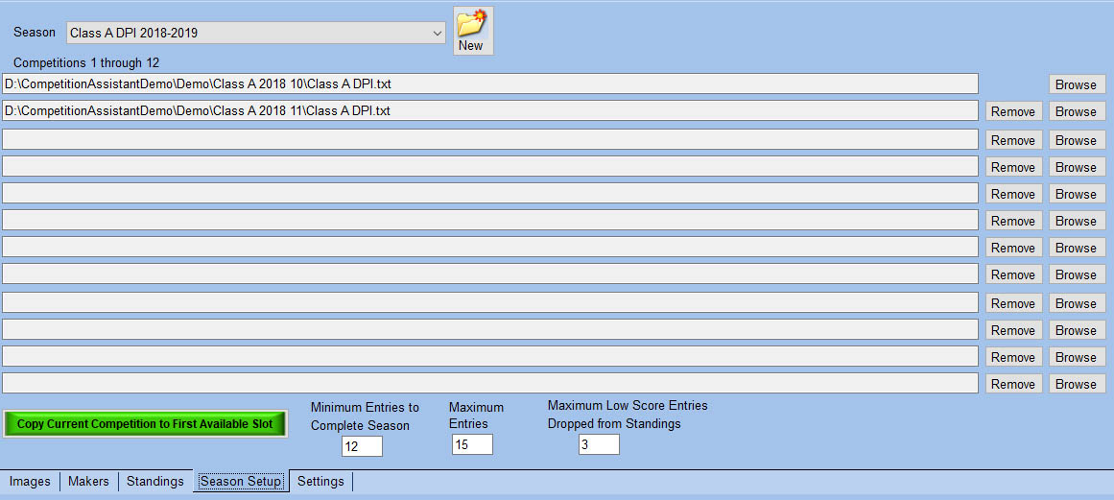The height and width of the screenshot is (500, 1114).
Task: Click Remove on the third competition slot
Action: pos(1013,140)
